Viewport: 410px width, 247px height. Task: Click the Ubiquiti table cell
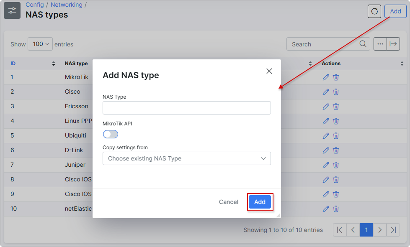pyautogui.click(x=75, y=135)
